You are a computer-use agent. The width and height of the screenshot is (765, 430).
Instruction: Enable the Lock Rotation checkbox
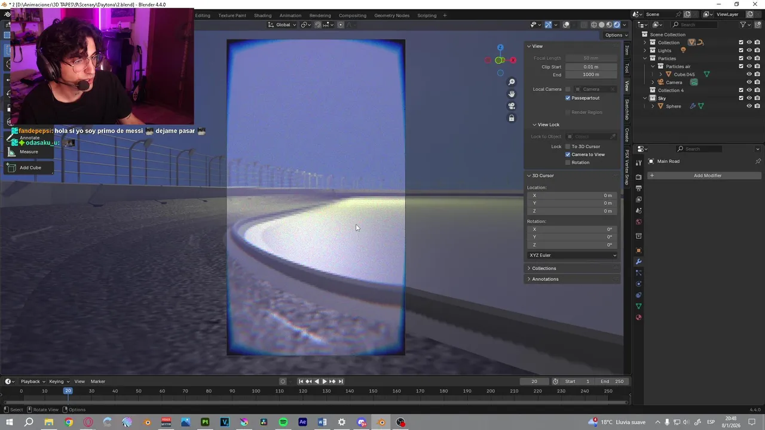click(568, 162)
